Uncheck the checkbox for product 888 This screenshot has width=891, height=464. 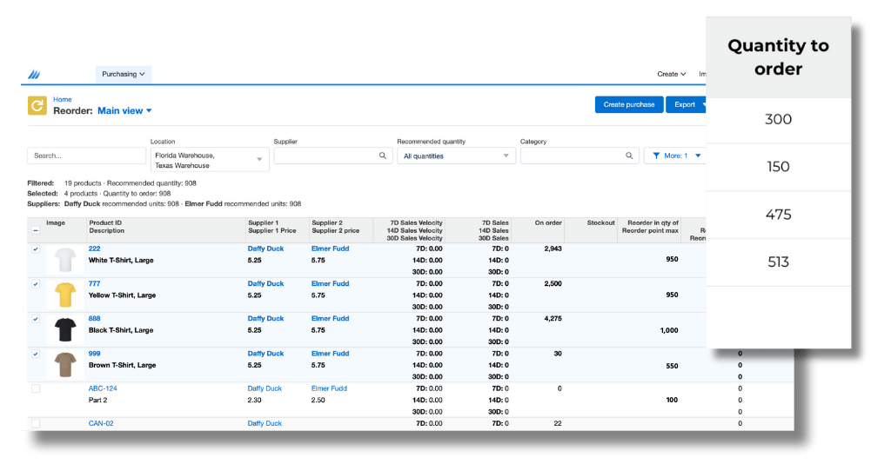point(36,319)
